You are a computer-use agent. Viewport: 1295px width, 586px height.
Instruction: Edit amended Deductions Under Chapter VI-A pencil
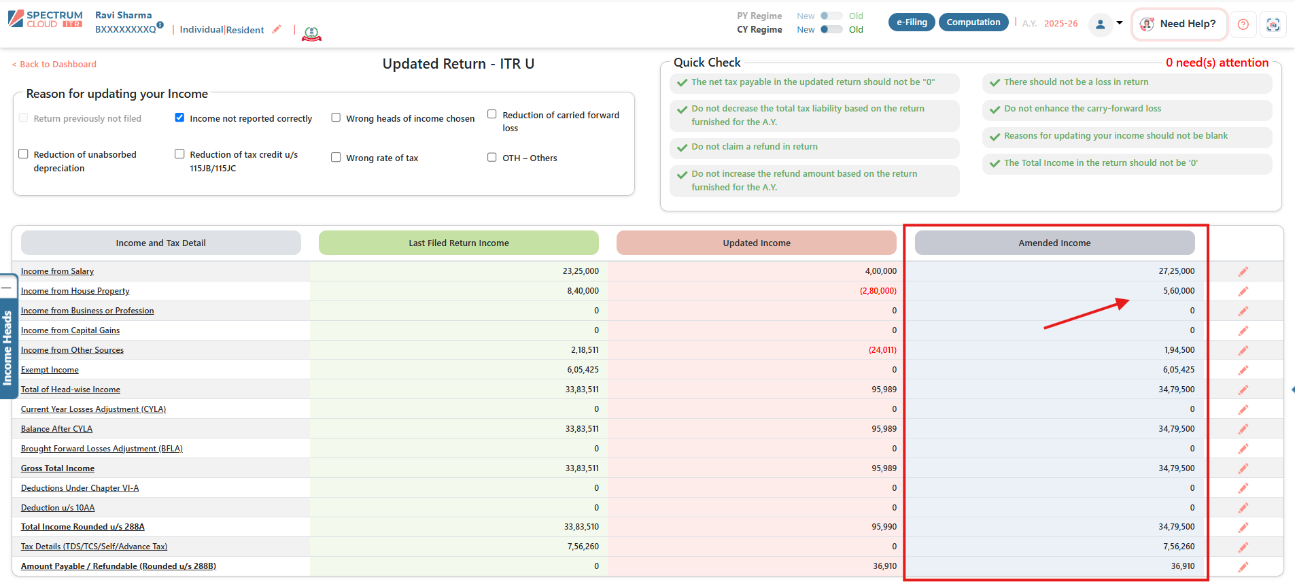[1243, 488]
